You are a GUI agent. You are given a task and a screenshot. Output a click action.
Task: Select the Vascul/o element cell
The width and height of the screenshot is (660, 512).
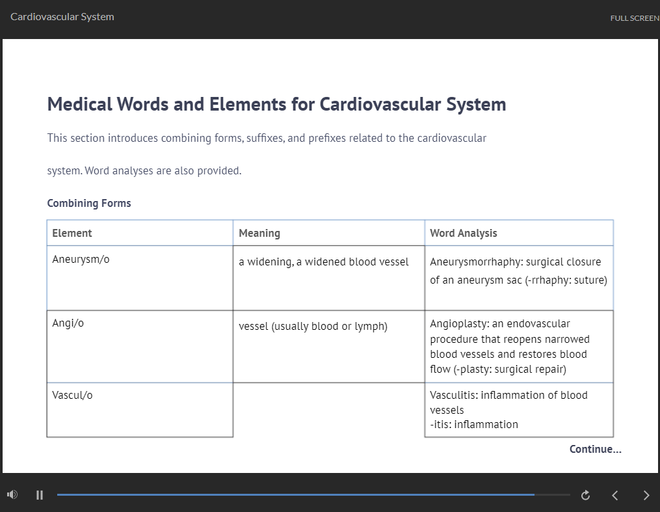click(x=140, y=410)
